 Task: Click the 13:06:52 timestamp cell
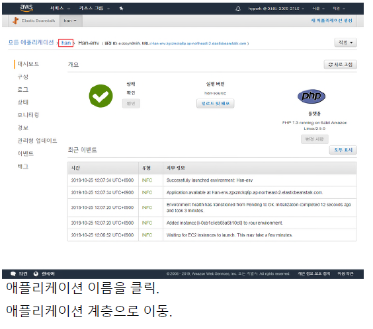pos(103,235)
